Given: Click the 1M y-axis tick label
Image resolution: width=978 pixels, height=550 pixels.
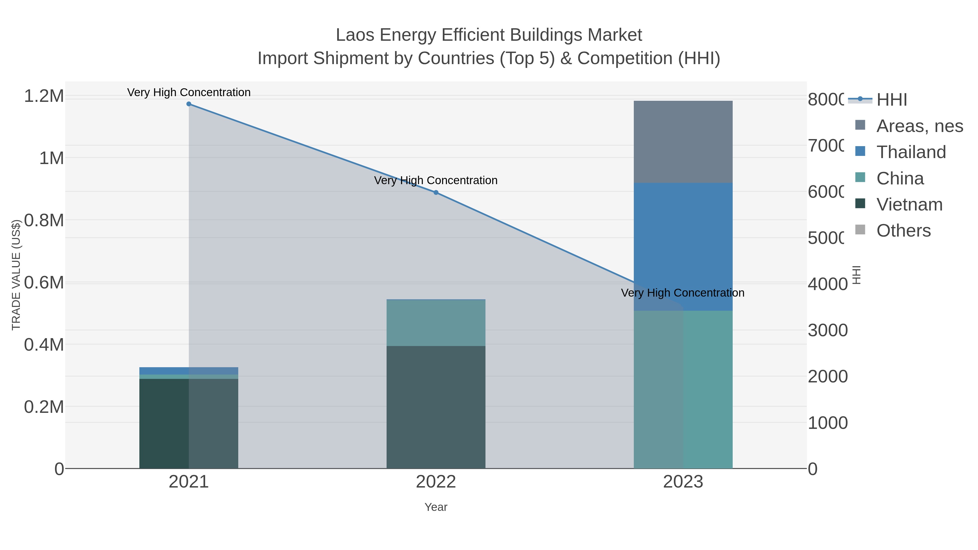Looking at the screenshot, I should pos(52,158).
